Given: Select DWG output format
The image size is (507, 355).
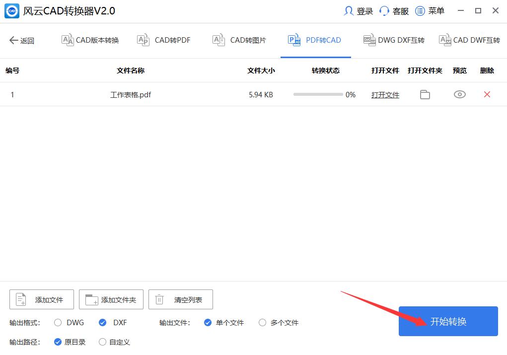Looking at the screenshot, I should click(58, 322).
